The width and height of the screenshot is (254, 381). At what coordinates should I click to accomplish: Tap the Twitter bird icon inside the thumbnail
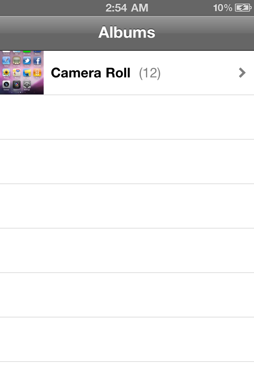[27, 61]
